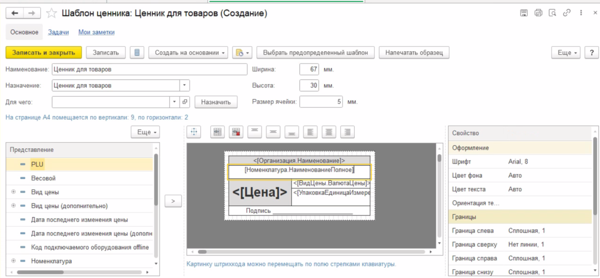
Task: Go back with the left arrow button
Action: click(x=15, y=13)
